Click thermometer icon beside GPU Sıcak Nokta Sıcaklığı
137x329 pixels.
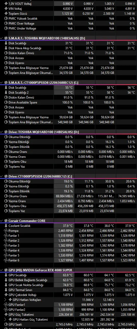coord(6,285)
